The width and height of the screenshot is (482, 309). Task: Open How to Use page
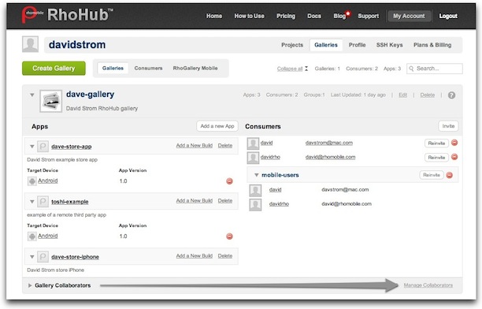[x=250, y=16]
